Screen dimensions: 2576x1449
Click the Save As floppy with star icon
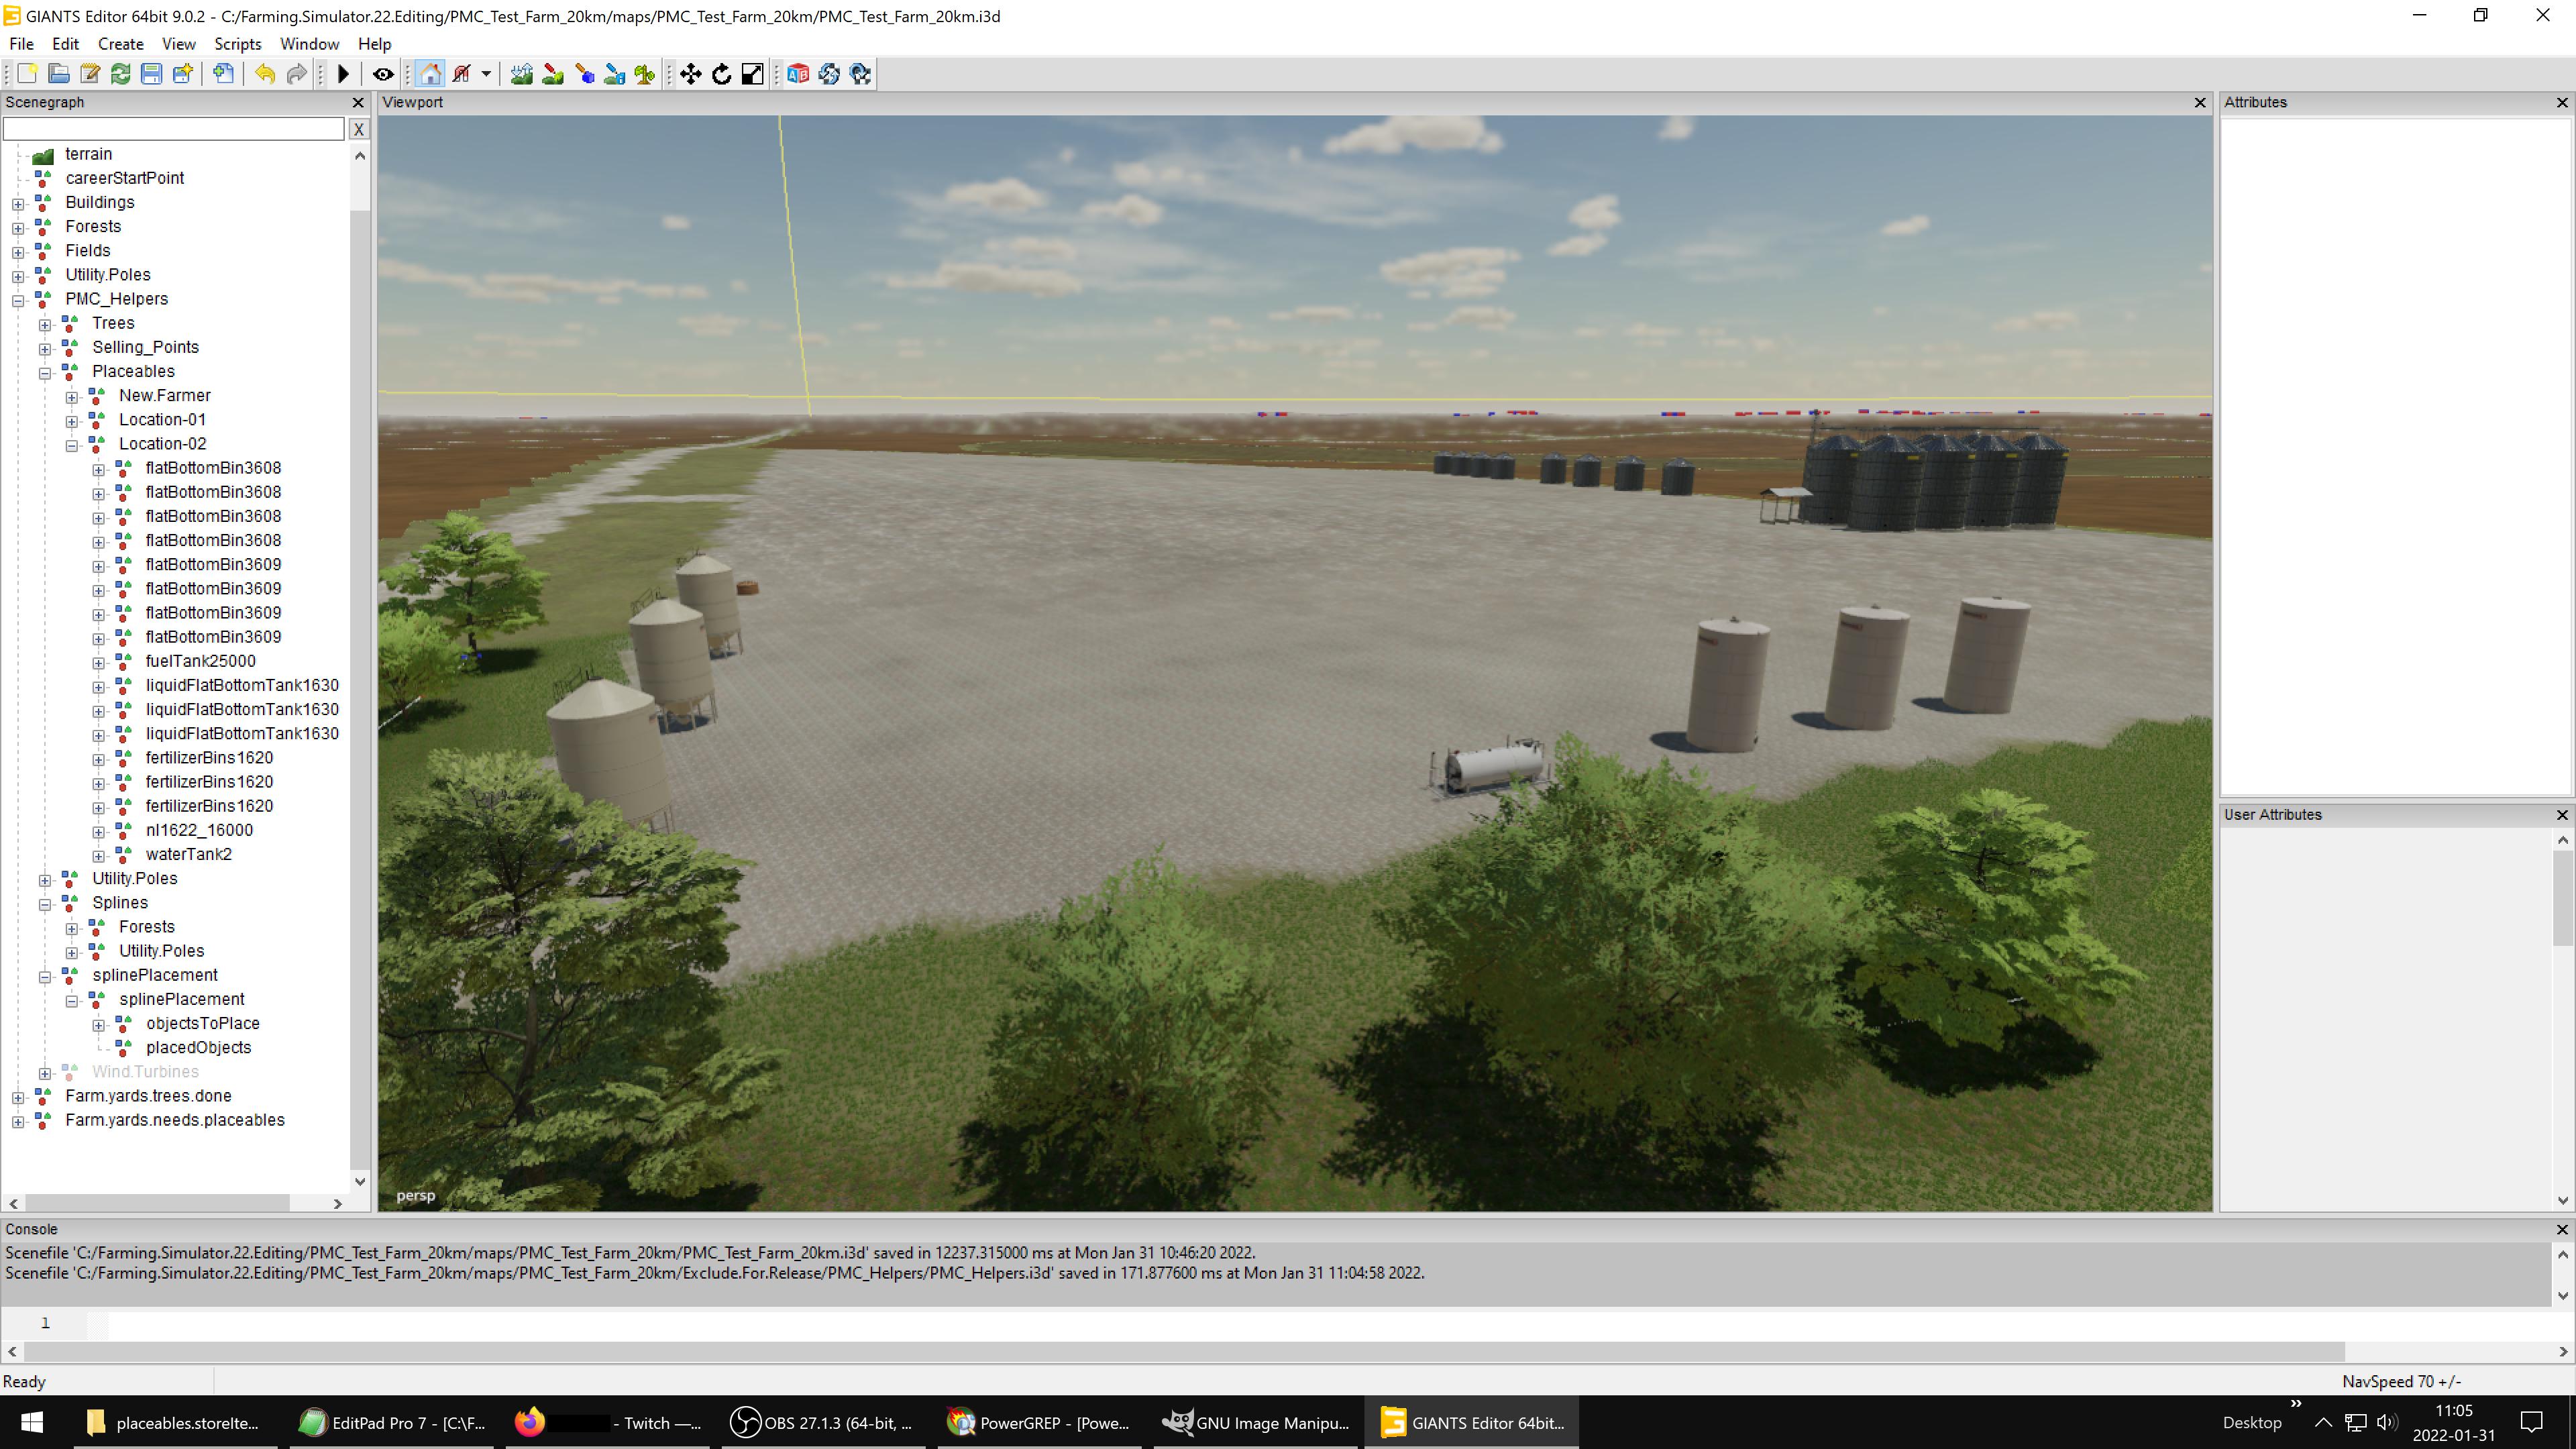pyautogui.click(x=183, y=74)
